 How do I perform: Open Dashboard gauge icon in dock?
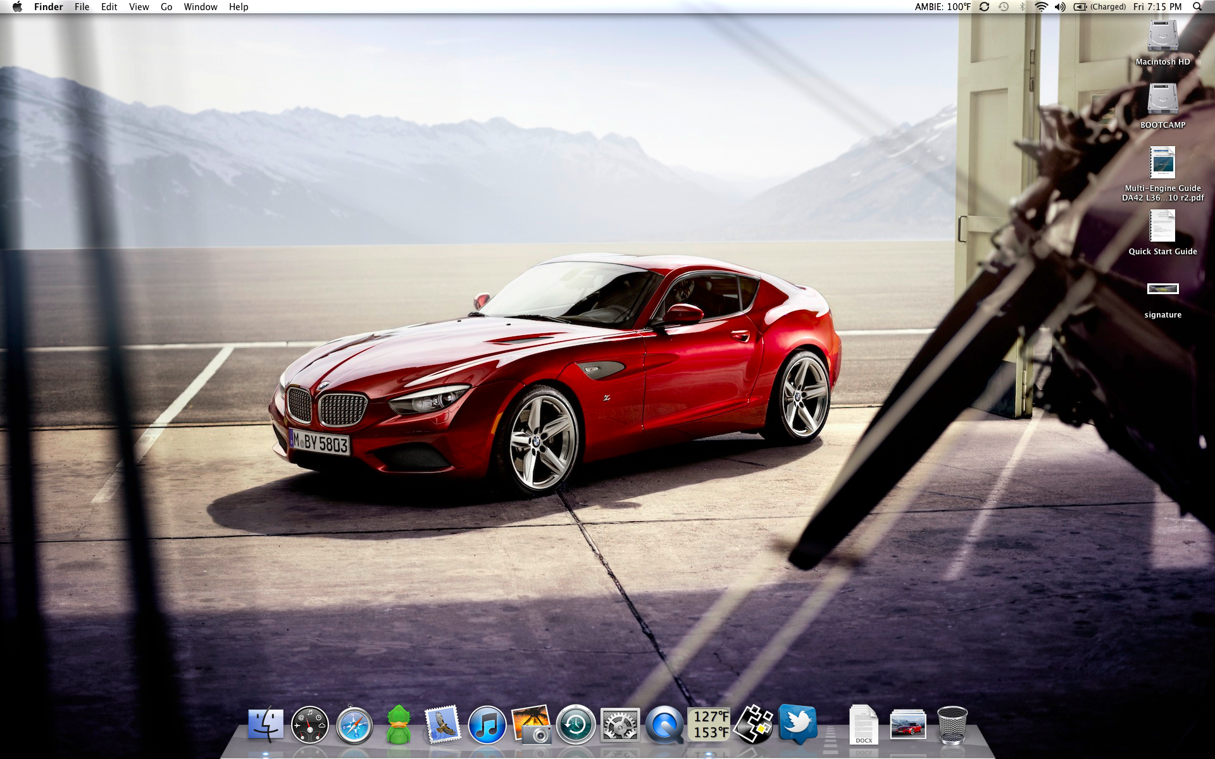[309, 725]
